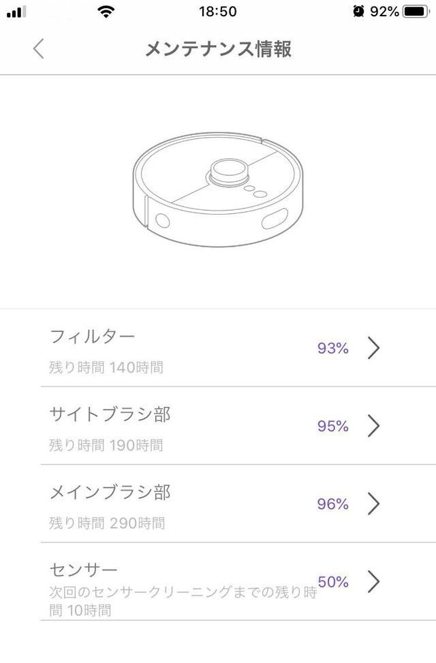Tap the 残り時間 190時間 text

coord(106,446)
